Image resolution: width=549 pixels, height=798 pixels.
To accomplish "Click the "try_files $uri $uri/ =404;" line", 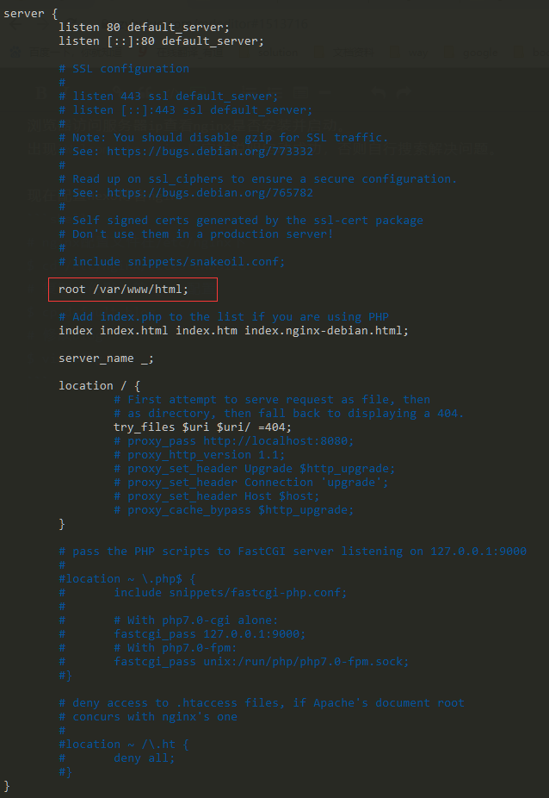I will (202, 427).
